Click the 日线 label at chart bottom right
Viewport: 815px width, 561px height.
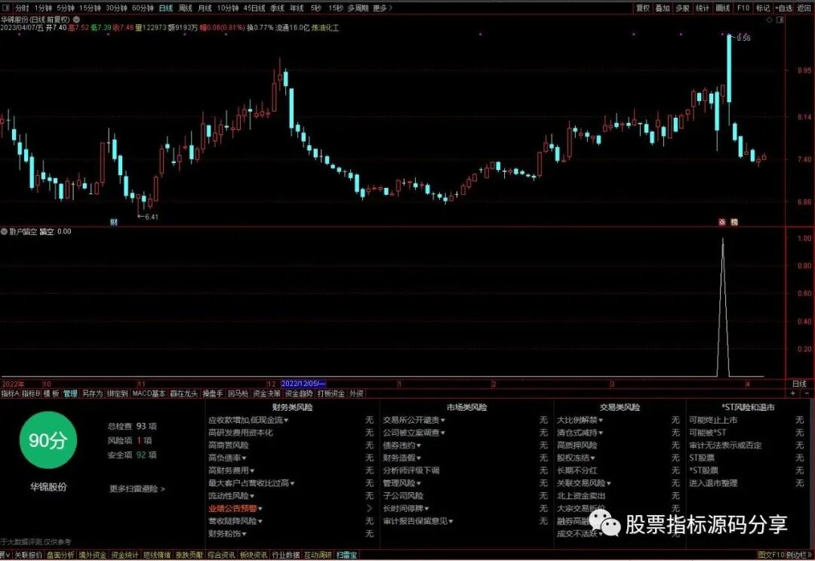[799, 384]
